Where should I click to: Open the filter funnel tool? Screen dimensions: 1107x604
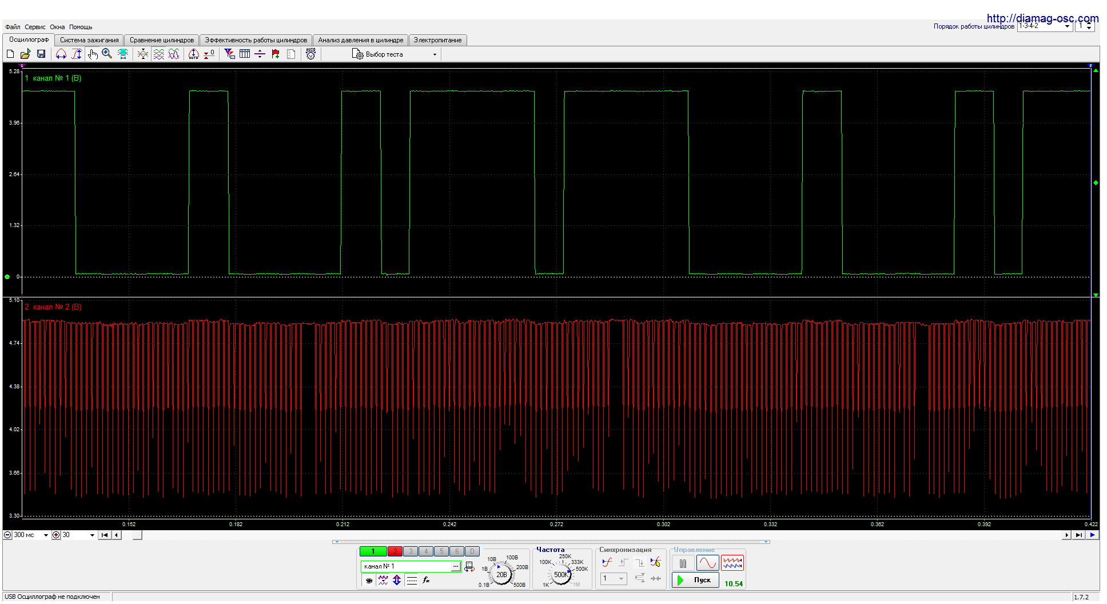[230, 54]
